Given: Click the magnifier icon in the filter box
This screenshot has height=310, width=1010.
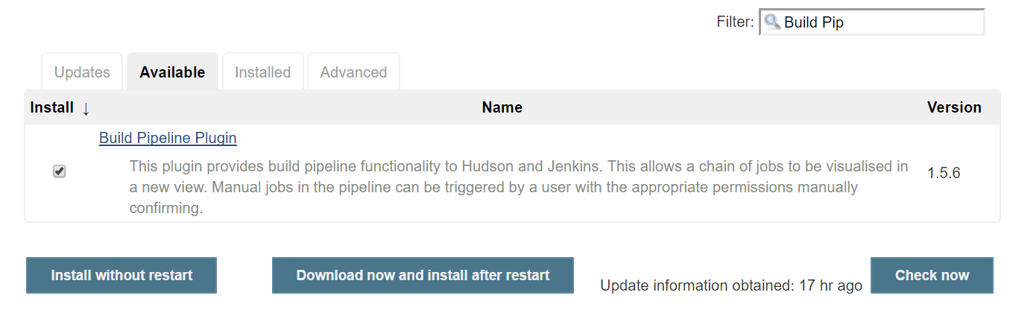Looking at the screenshot, I should [x=772, y=22].
